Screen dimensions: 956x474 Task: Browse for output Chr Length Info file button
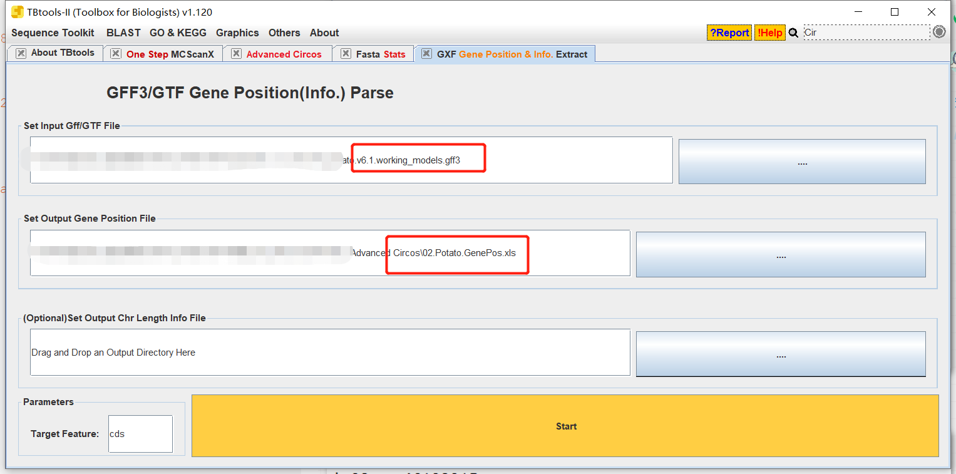click(781, 354)
